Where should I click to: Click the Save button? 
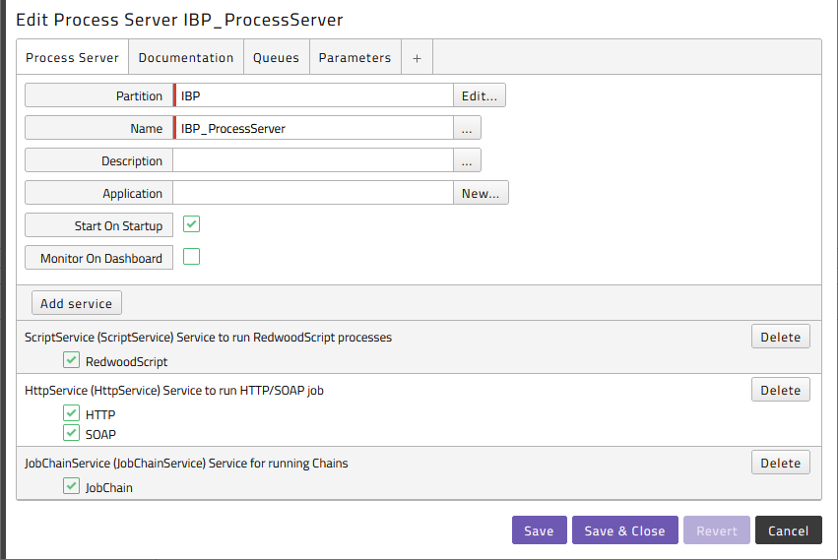(540, 530)
